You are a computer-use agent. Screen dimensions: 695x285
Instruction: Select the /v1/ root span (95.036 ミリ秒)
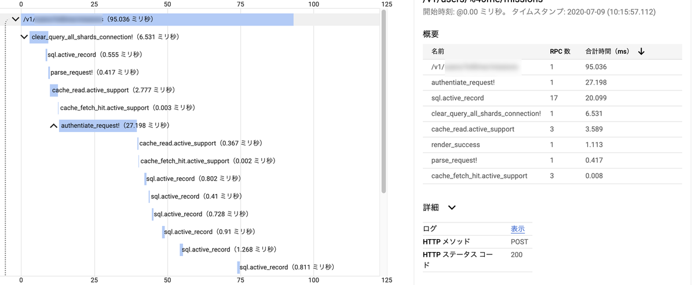157,19
